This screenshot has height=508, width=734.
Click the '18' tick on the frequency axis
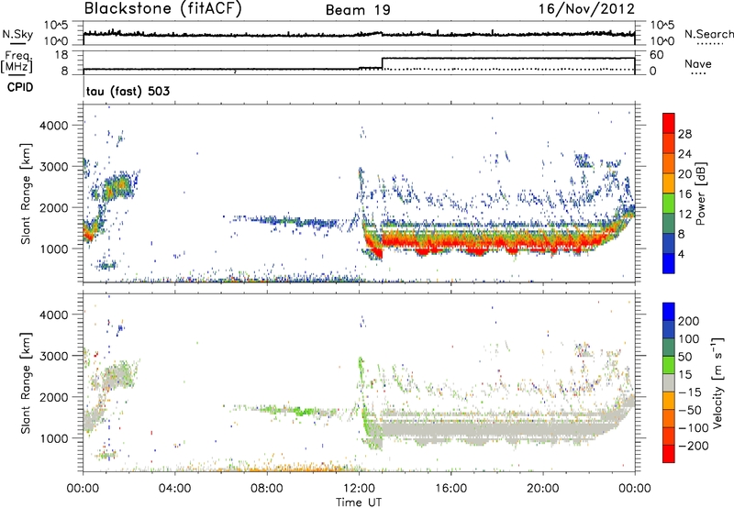point(61,55)
